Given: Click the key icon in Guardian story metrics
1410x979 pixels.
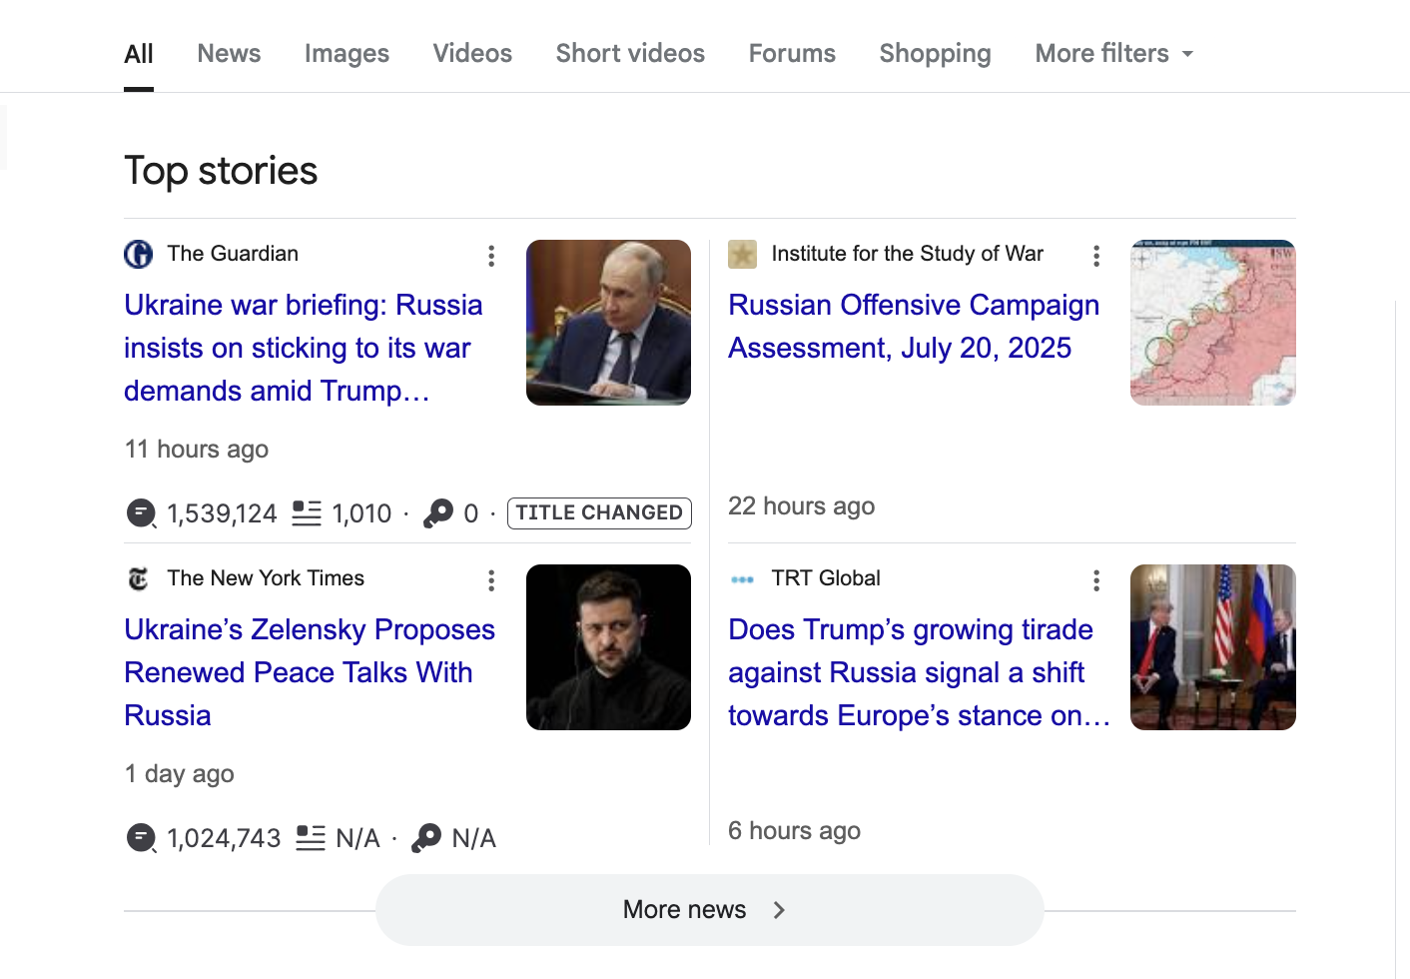Looking at the screenshot, I should coord(437,513).
